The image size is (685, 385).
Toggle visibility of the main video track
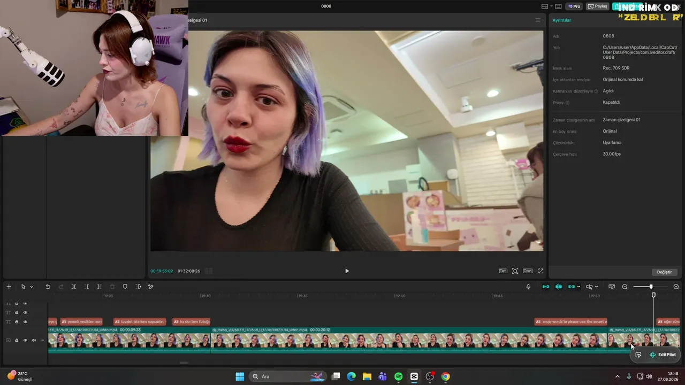[x=25, y=340]
